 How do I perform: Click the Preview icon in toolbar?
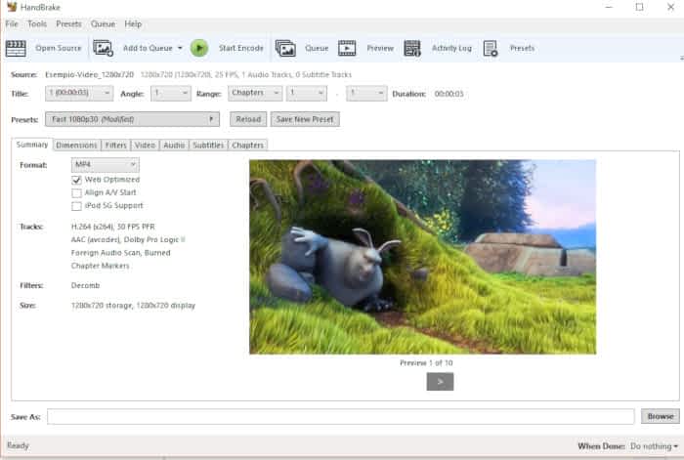(347, 48)
